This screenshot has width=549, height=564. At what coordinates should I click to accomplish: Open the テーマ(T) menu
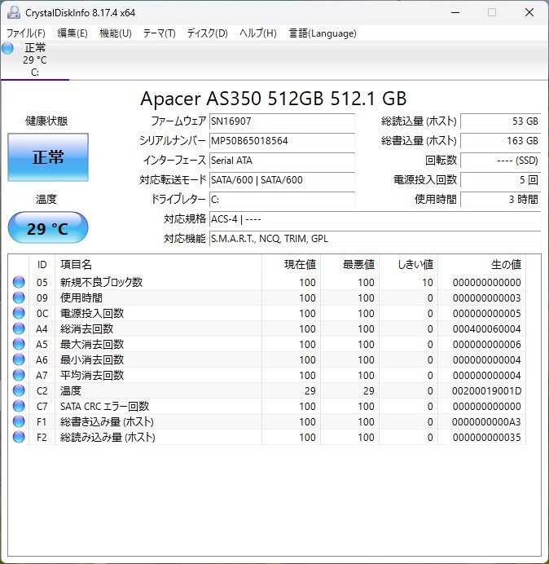tap(159, 33)
